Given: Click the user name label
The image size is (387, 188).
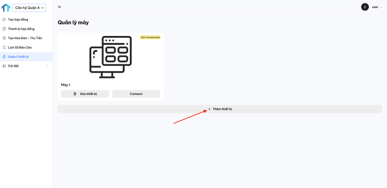Looking at the screenshot, I should [x=375, y=7].
